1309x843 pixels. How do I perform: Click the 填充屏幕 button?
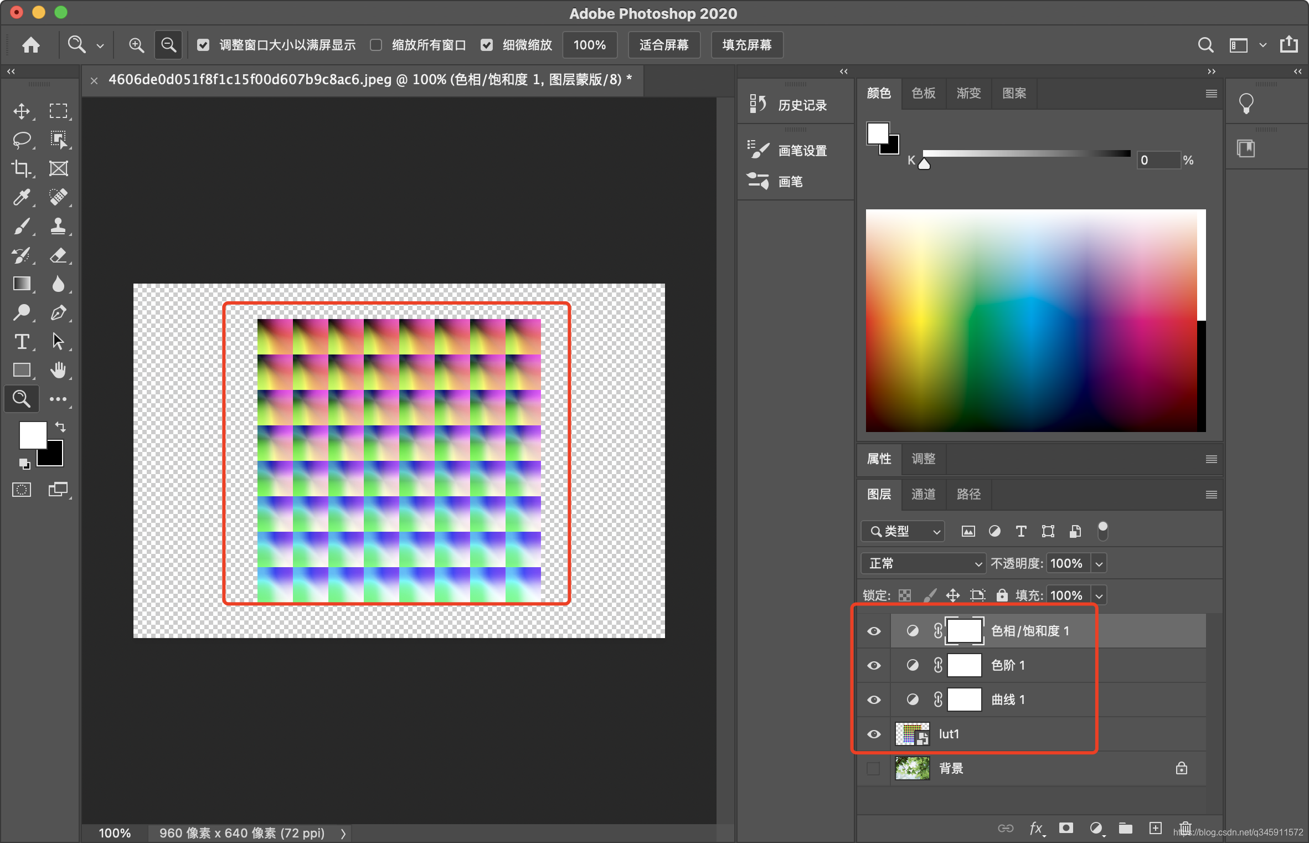746,45
